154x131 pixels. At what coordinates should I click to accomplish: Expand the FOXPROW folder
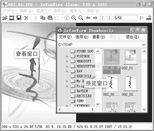67,56
